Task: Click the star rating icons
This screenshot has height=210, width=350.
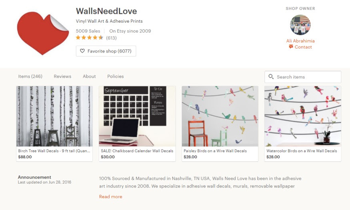Action: 89,37
